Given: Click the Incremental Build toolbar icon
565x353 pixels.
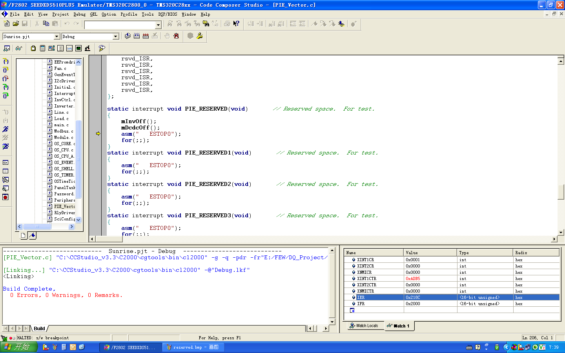Looking at the screenshot, I should click(137, 36).
